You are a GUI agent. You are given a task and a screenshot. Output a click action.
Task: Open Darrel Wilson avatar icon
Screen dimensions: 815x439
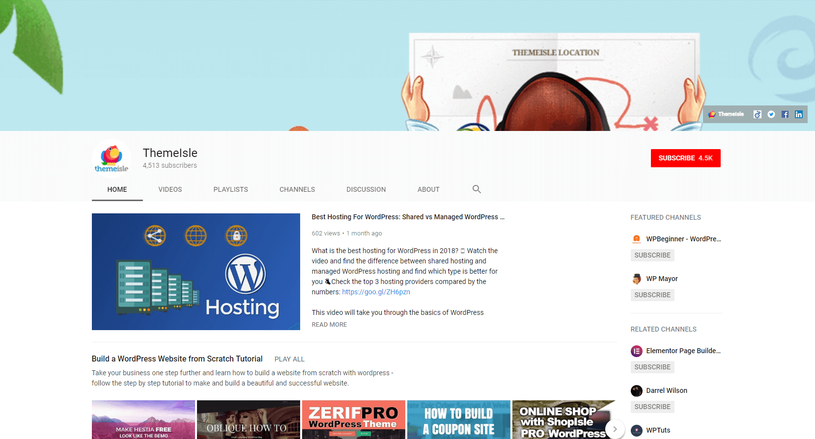point(637,391)
